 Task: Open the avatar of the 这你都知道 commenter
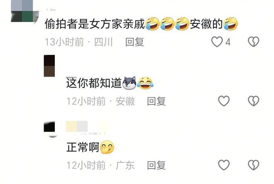(x=49, y=66)
